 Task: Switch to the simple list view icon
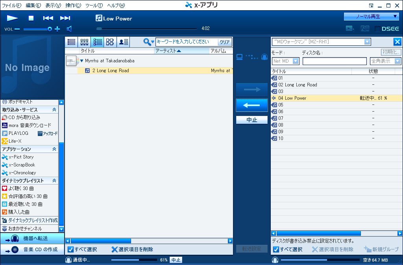tap(71, 42)
